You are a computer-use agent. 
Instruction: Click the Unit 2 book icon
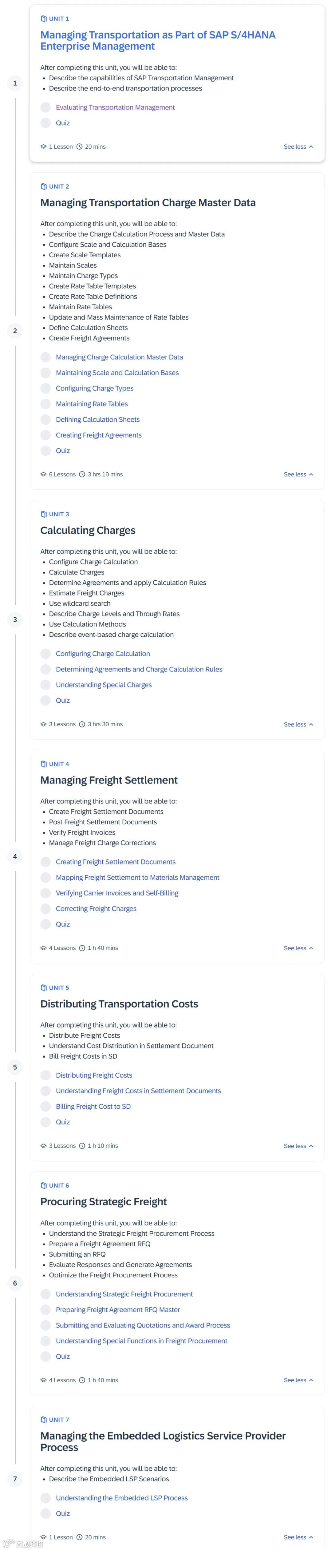[x=43, y=186]
